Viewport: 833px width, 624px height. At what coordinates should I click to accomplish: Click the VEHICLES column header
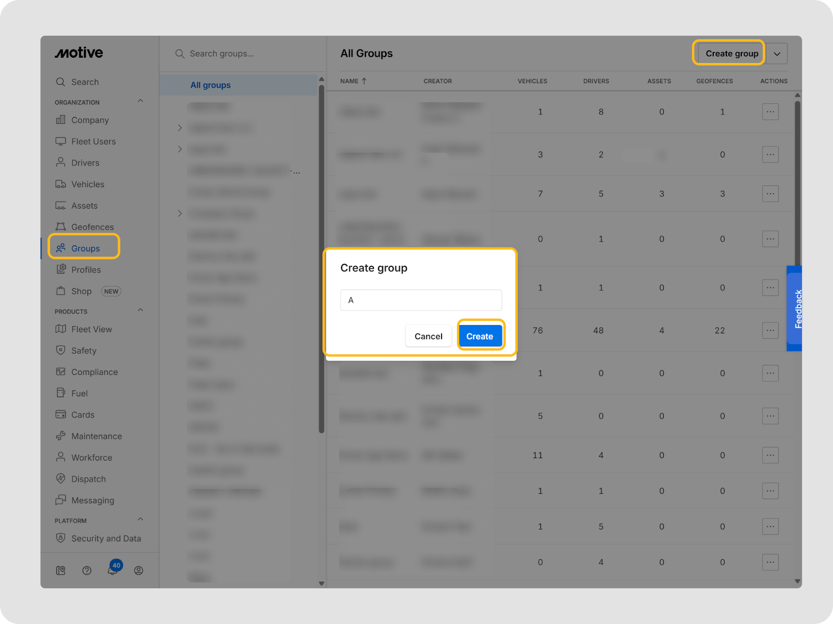pos(533,81)
